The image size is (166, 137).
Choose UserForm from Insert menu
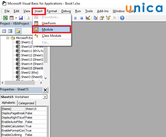(52, 23)
